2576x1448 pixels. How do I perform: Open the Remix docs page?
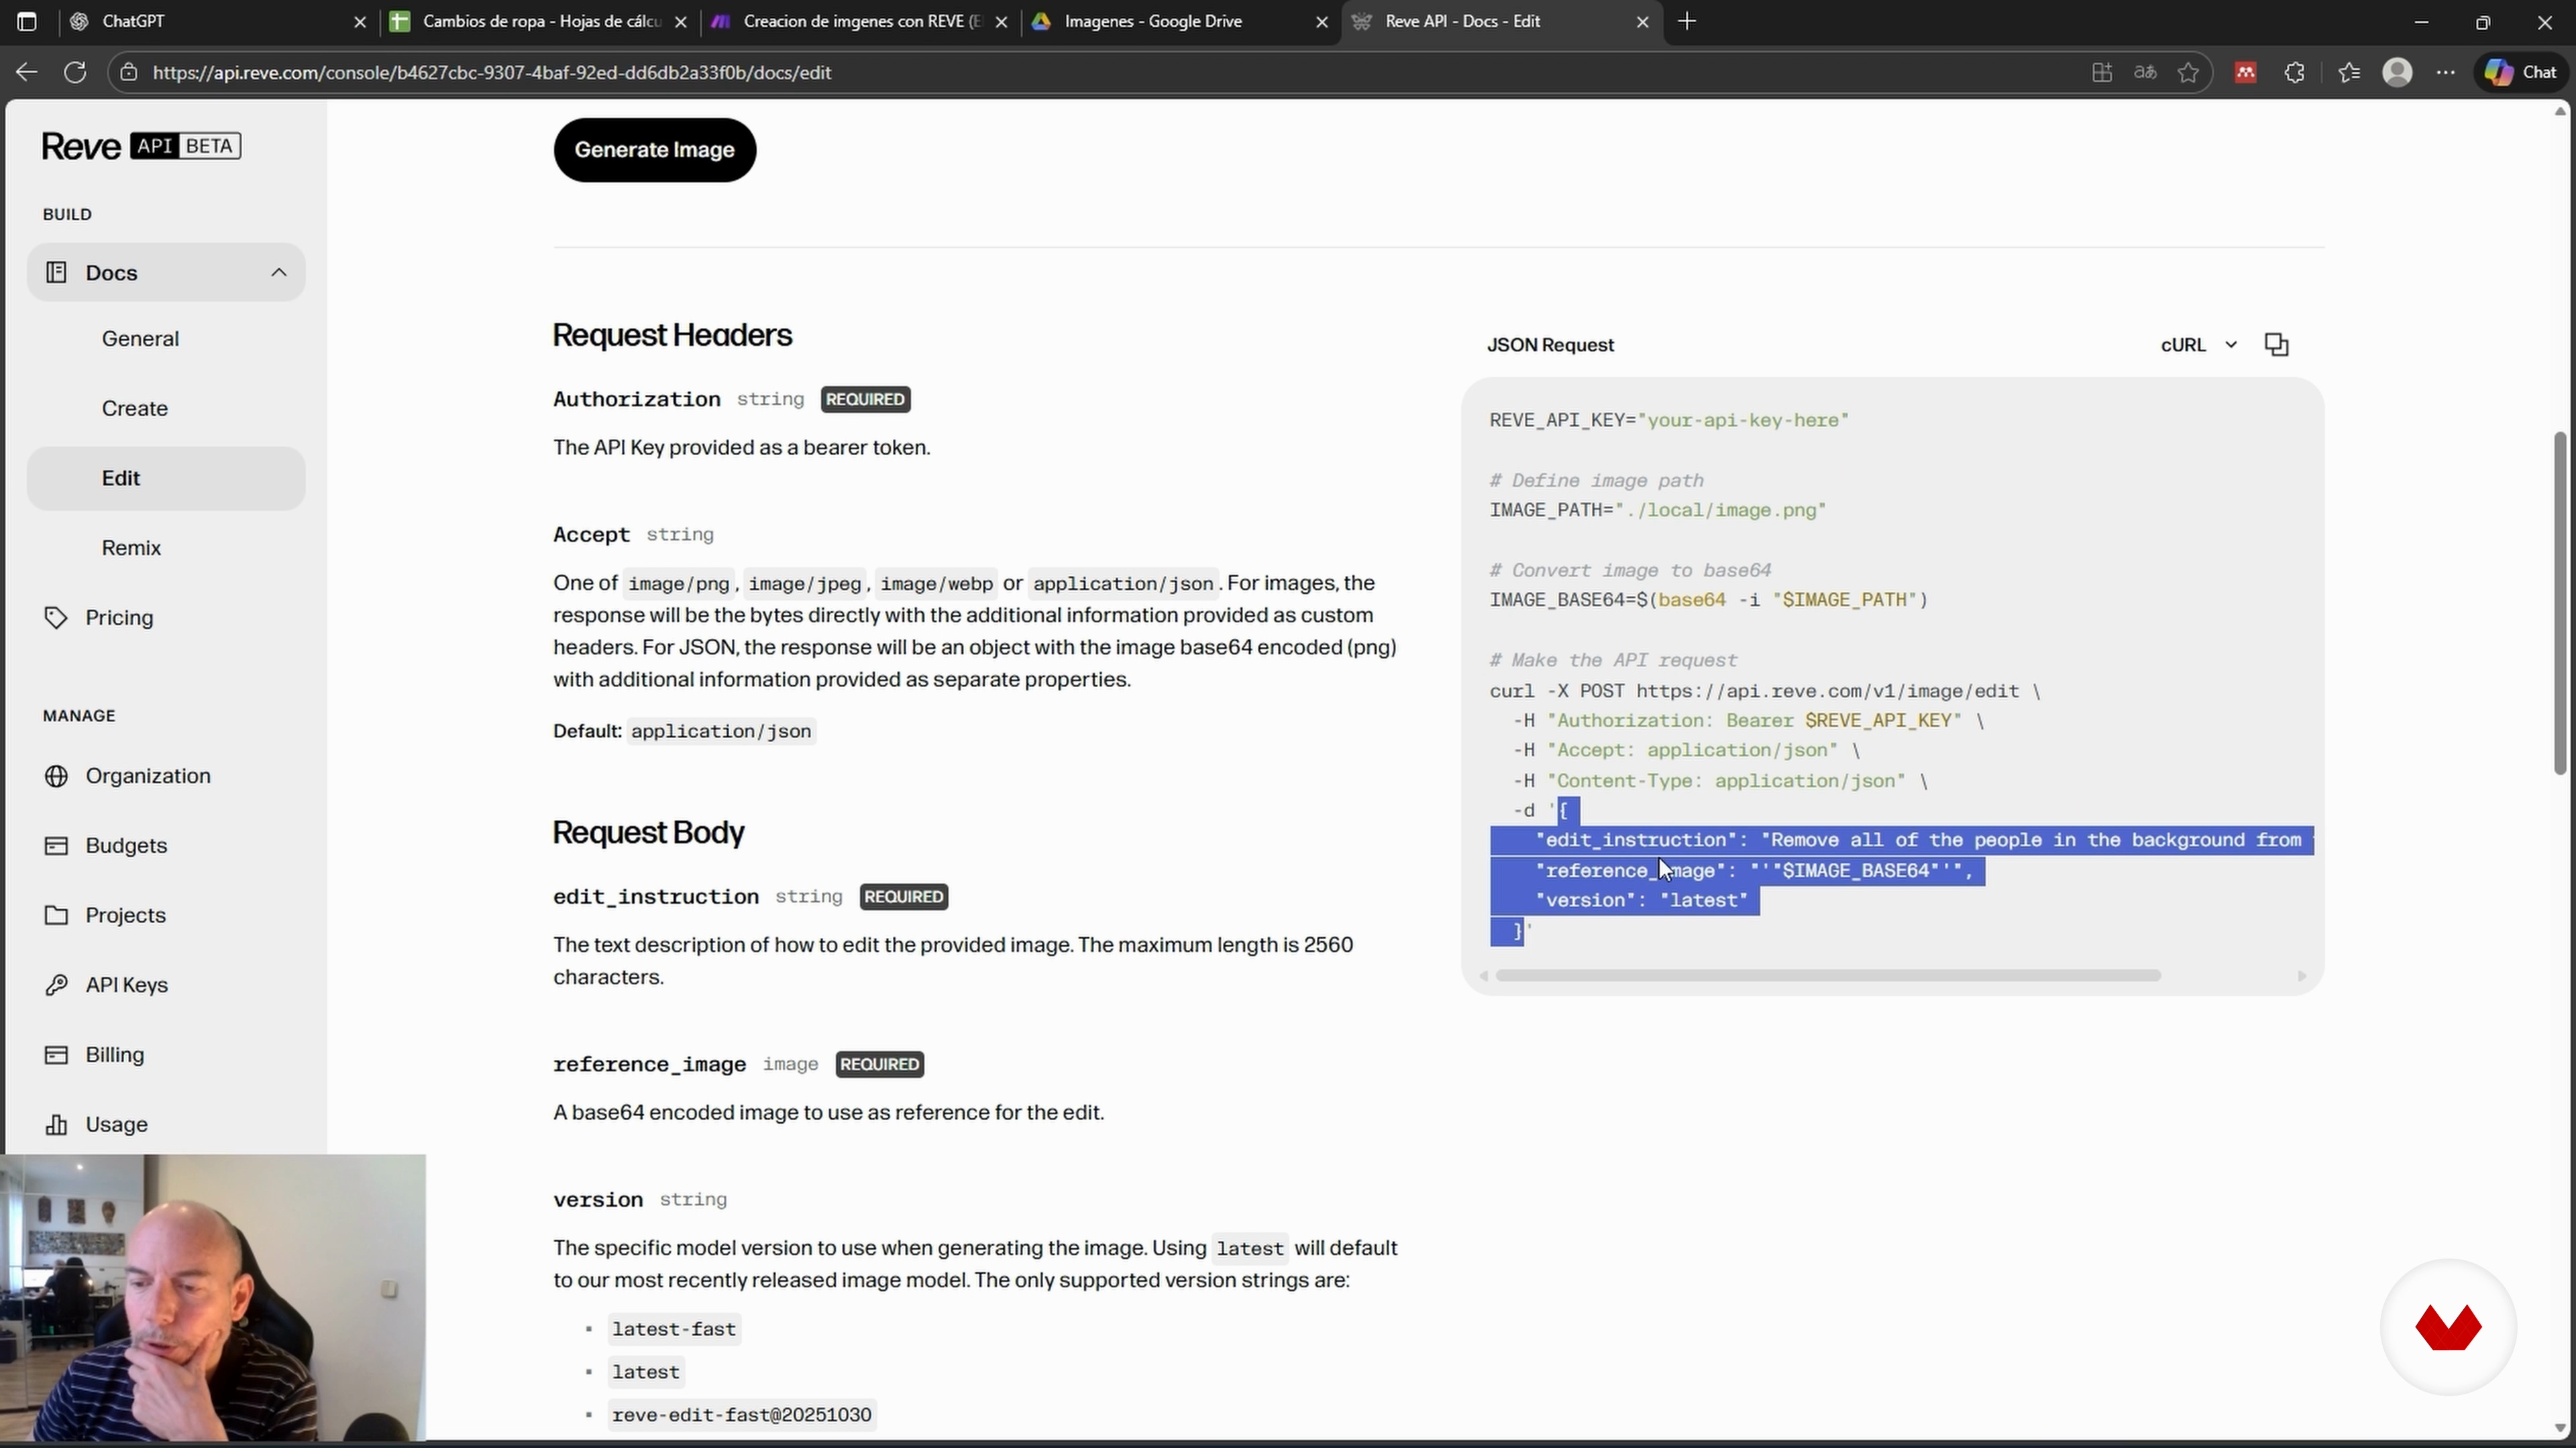[x=131, y=548]
